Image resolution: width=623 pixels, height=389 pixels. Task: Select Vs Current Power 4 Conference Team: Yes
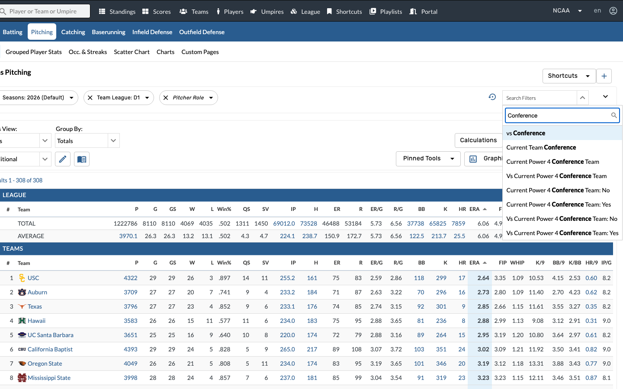coord(562,233)
